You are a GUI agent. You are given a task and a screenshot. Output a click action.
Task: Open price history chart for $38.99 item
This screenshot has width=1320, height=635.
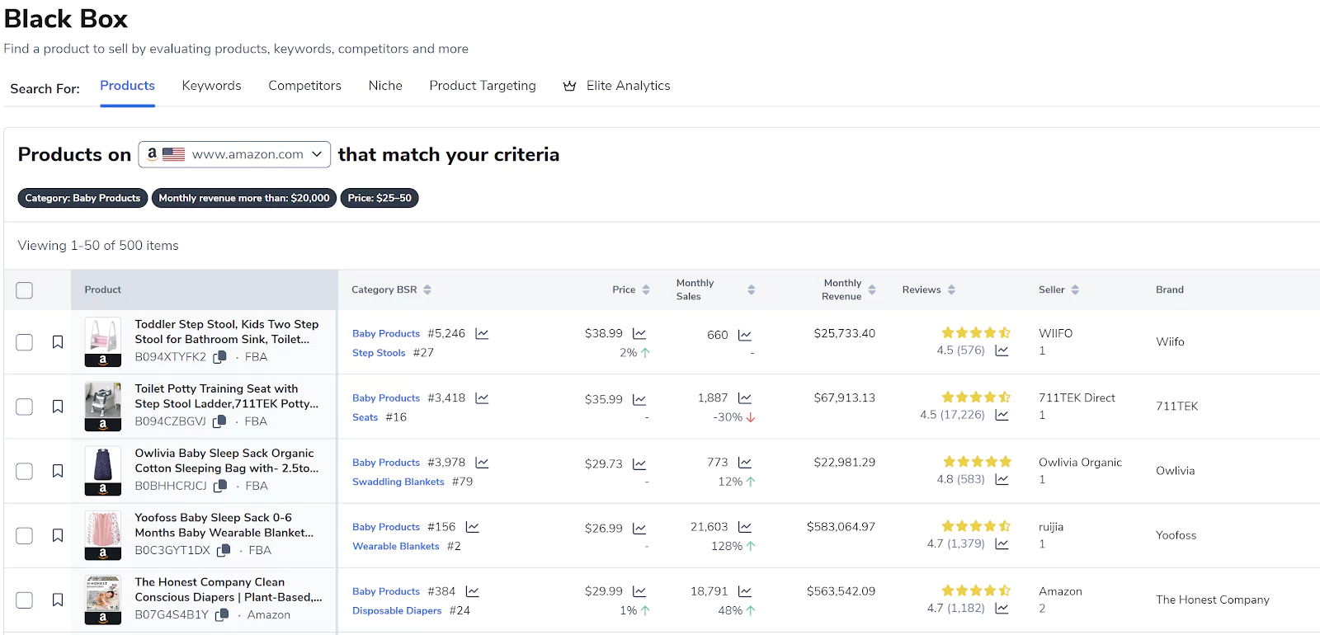[x=639, y=334]
